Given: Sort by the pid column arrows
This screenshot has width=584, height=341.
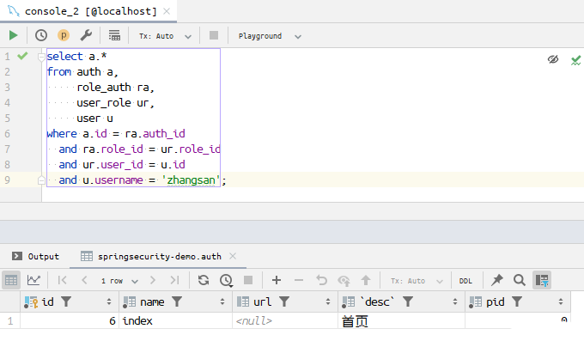Looking at the screenshot, I should 561,301.
